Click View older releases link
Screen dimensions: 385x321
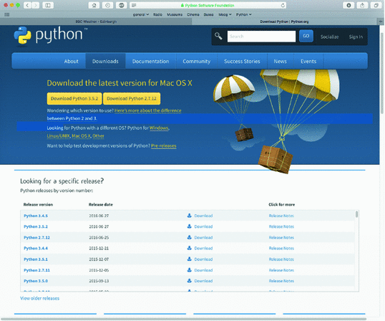39,298
